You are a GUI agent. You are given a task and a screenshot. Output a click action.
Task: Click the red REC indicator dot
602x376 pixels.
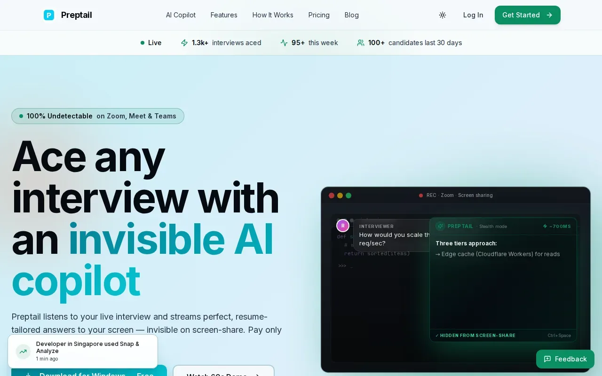421,196
